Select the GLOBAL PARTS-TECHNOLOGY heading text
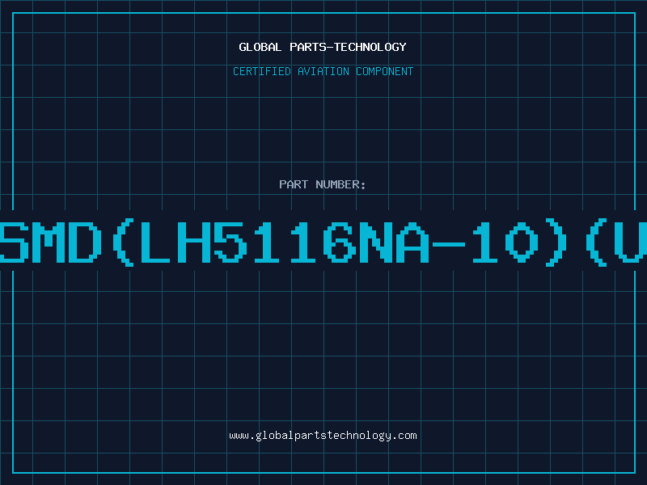The width and height of the screenshot is (647, 485). tap(323, 47)
